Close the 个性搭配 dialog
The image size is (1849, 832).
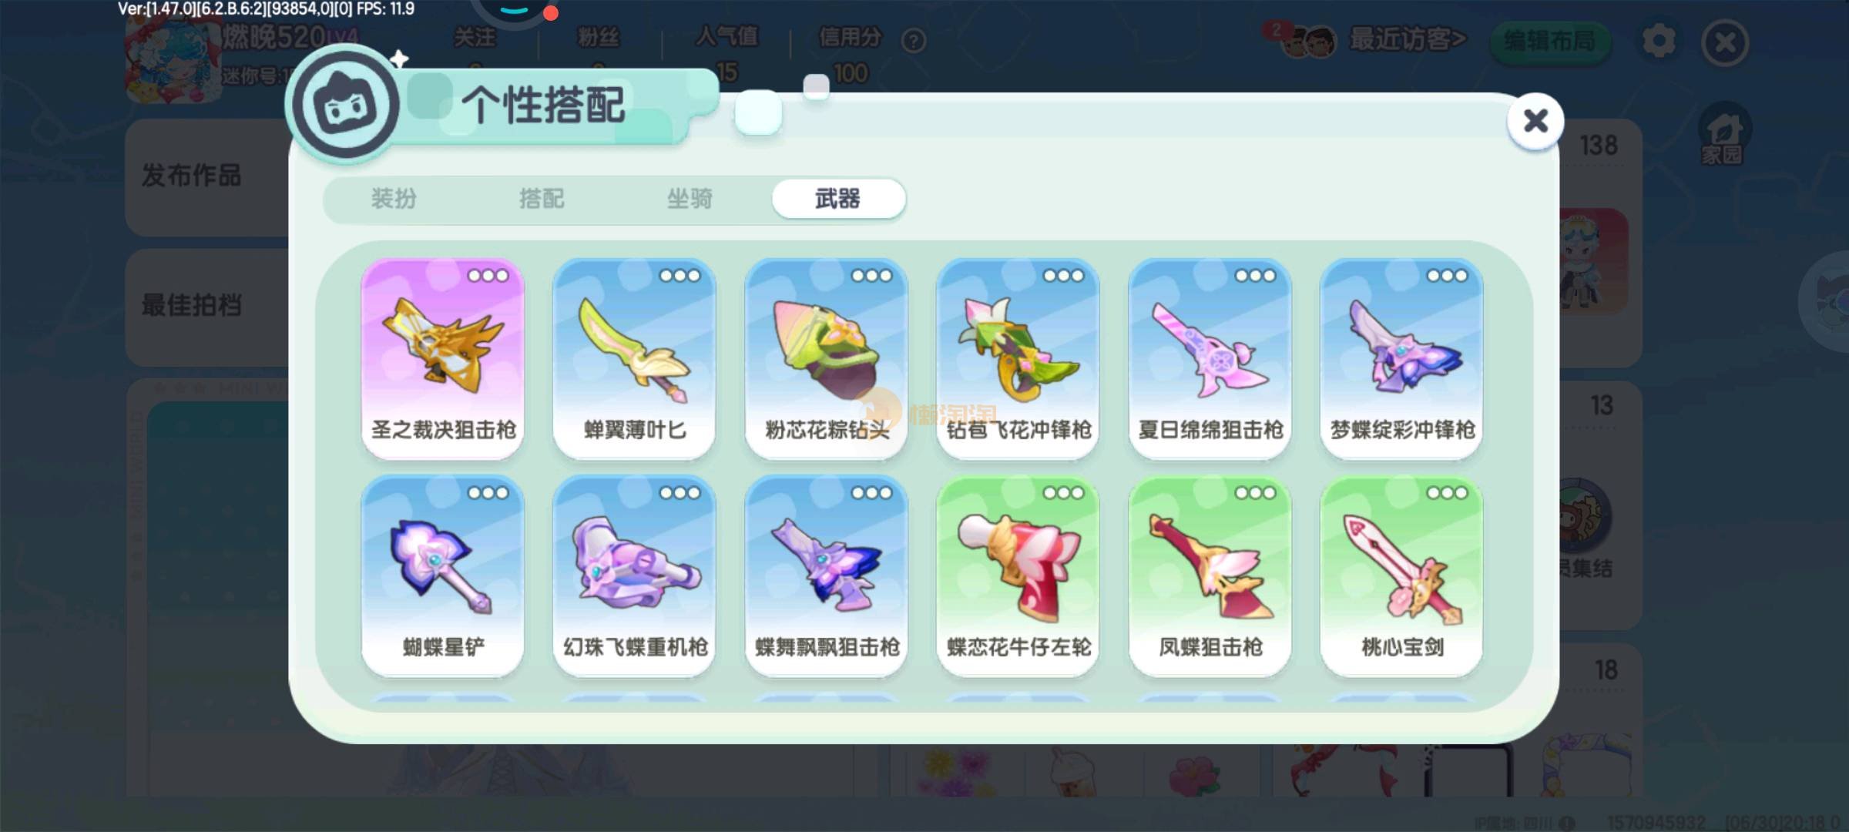coord(1535,120)
